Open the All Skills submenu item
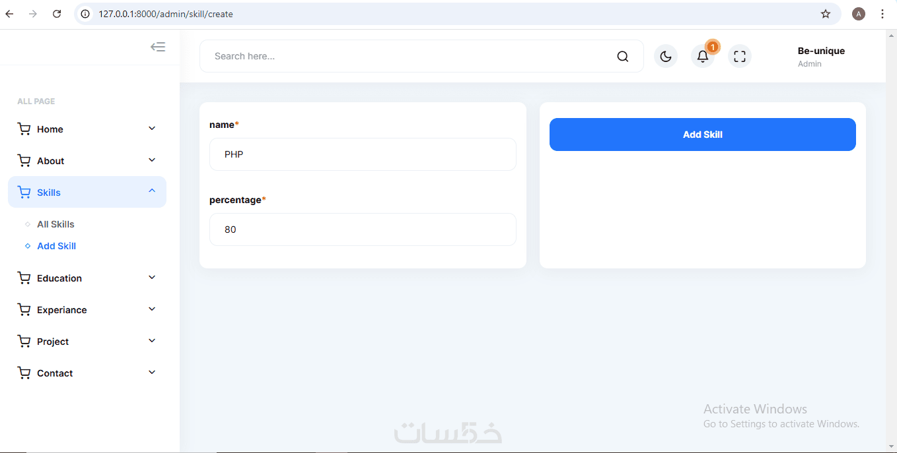 pos(55,224)
